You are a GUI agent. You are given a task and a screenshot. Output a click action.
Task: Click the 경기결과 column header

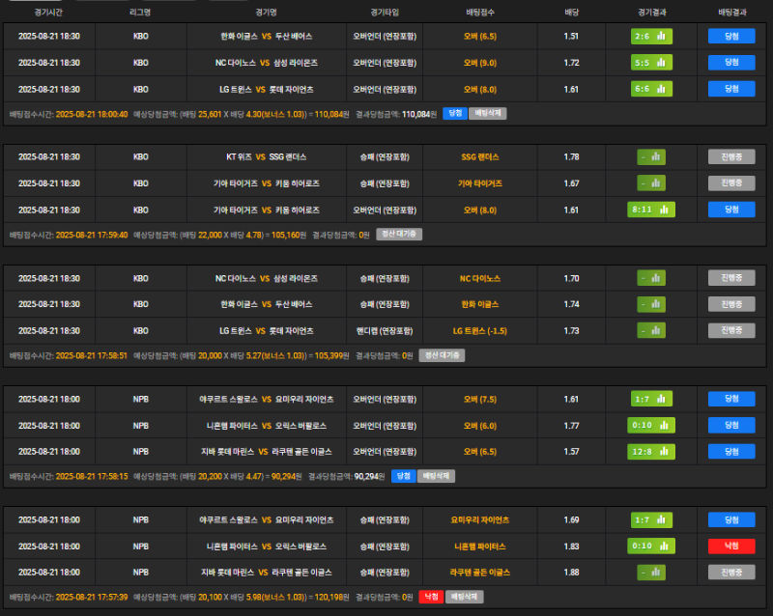[x=651, y=13]
